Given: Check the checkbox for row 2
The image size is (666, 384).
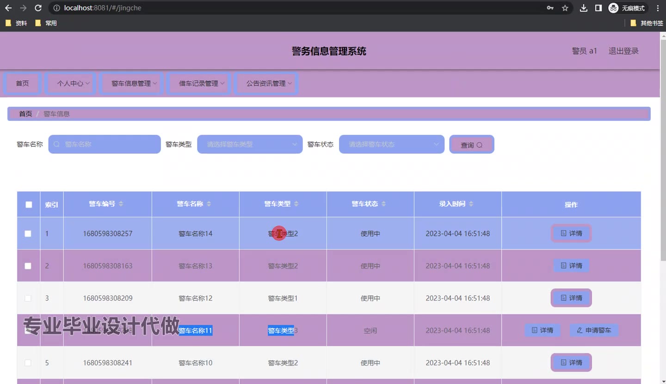Looking at the screenshot, I should 28,266.
